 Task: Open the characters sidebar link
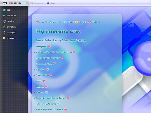[11, 16]
